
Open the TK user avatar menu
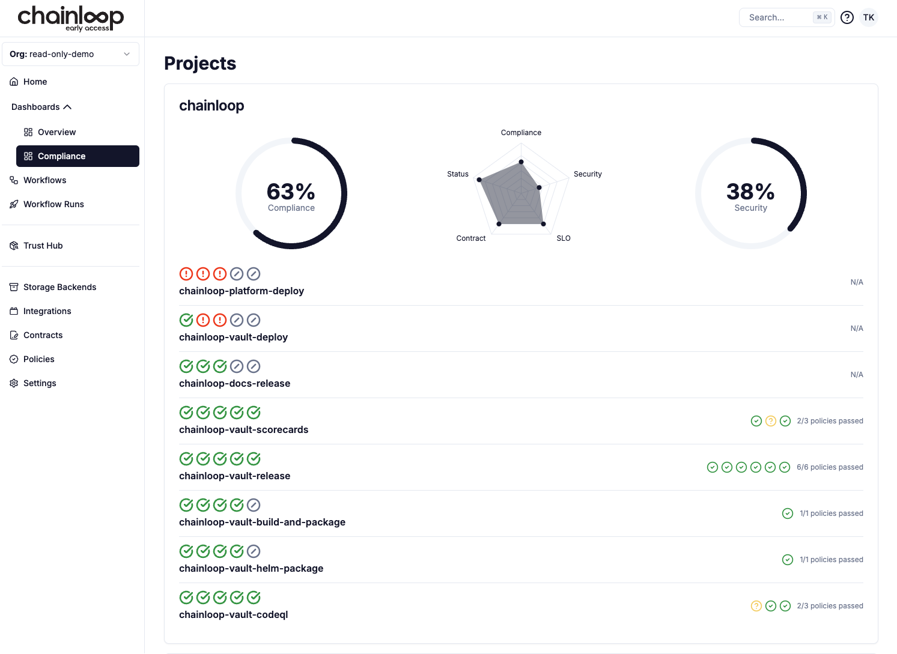(868, 17)
